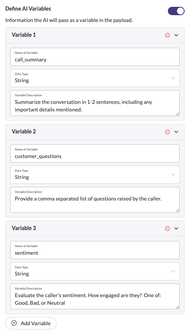Open Data Type dropdown for call_summary
The image size is (188, 332).
click(x=95, y=78)
